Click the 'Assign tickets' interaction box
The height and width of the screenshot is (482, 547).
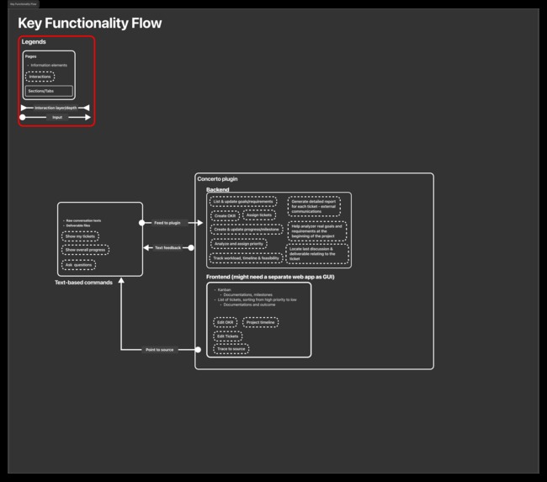pos(259,215)
